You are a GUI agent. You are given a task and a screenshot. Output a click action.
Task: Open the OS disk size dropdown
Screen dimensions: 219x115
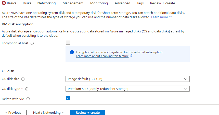[127, 79]
